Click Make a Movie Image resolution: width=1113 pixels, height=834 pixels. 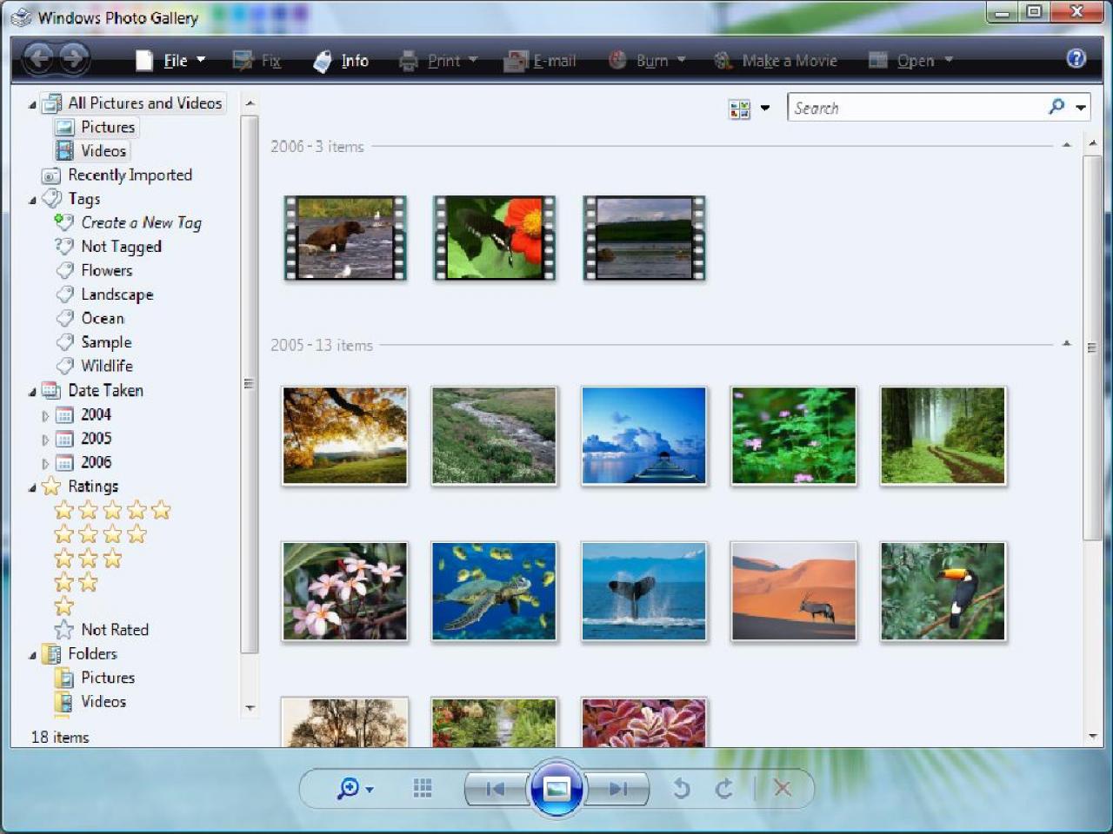coord(776,60)
